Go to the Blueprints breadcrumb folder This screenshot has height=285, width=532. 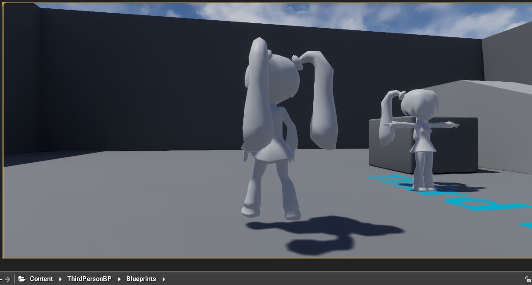[141, 279]
